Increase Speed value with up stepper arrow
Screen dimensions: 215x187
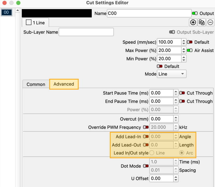point(184,41)
